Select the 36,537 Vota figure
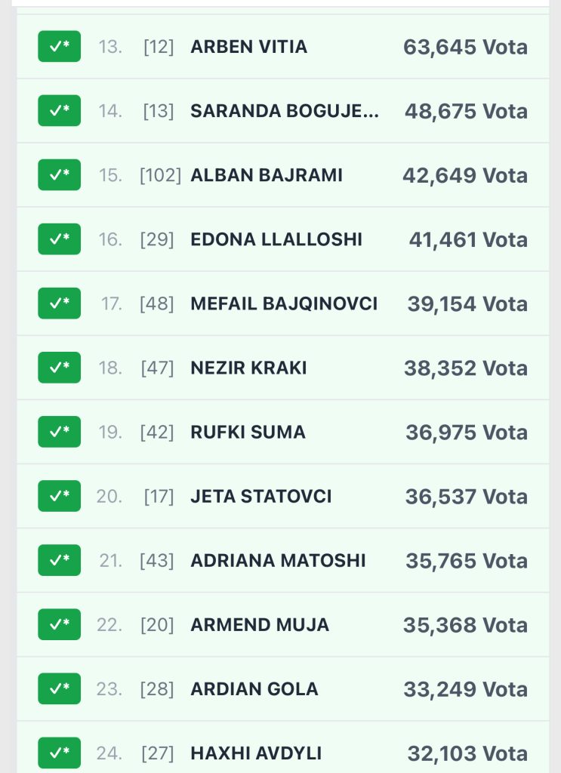The width and height of the screenshot is (561, 773). [466, 496]
